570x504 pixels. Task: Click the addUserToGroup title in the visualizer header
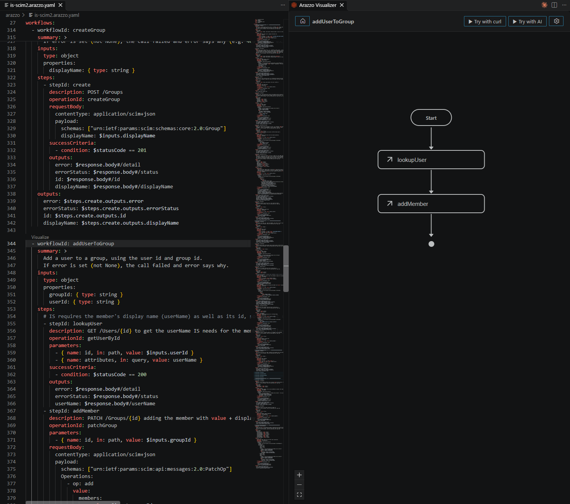click(x=333, y=21)
